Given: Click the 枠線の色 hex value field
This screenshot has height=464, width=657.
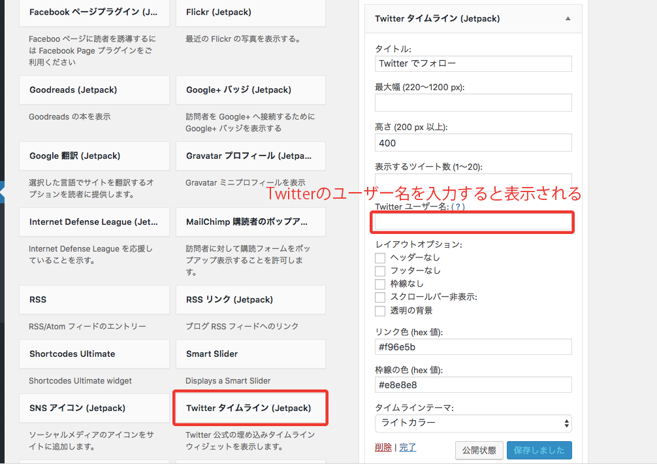Looking at the screenshot, I should [473, 385].
